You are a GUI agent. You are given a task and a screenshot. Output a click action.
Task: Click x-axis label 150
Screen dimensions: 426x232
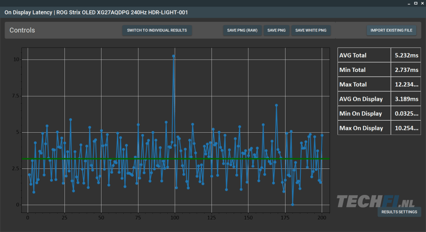coord(248,218)
